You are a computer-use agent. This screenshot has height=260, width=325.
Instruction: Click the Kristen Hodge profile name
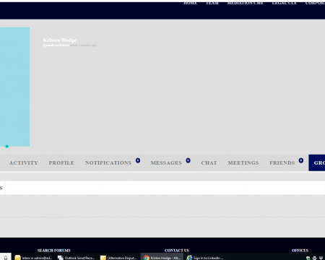(60, 40)
